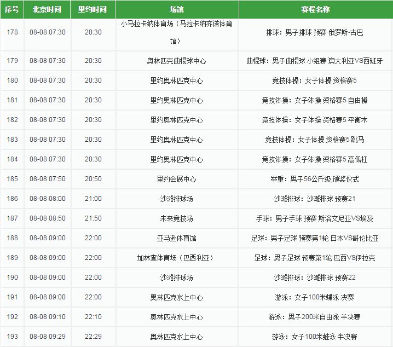Click venue 加林查体育场（巴西利亚）

click(x=176, y=258)
